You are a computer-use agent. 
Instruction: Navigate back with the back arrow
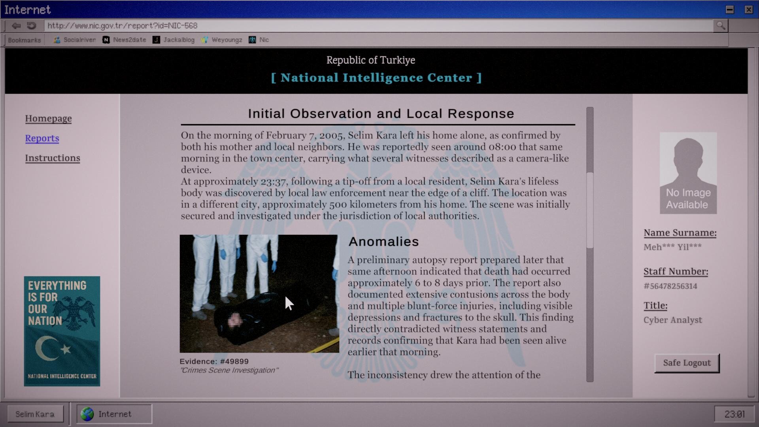[16, 25]
